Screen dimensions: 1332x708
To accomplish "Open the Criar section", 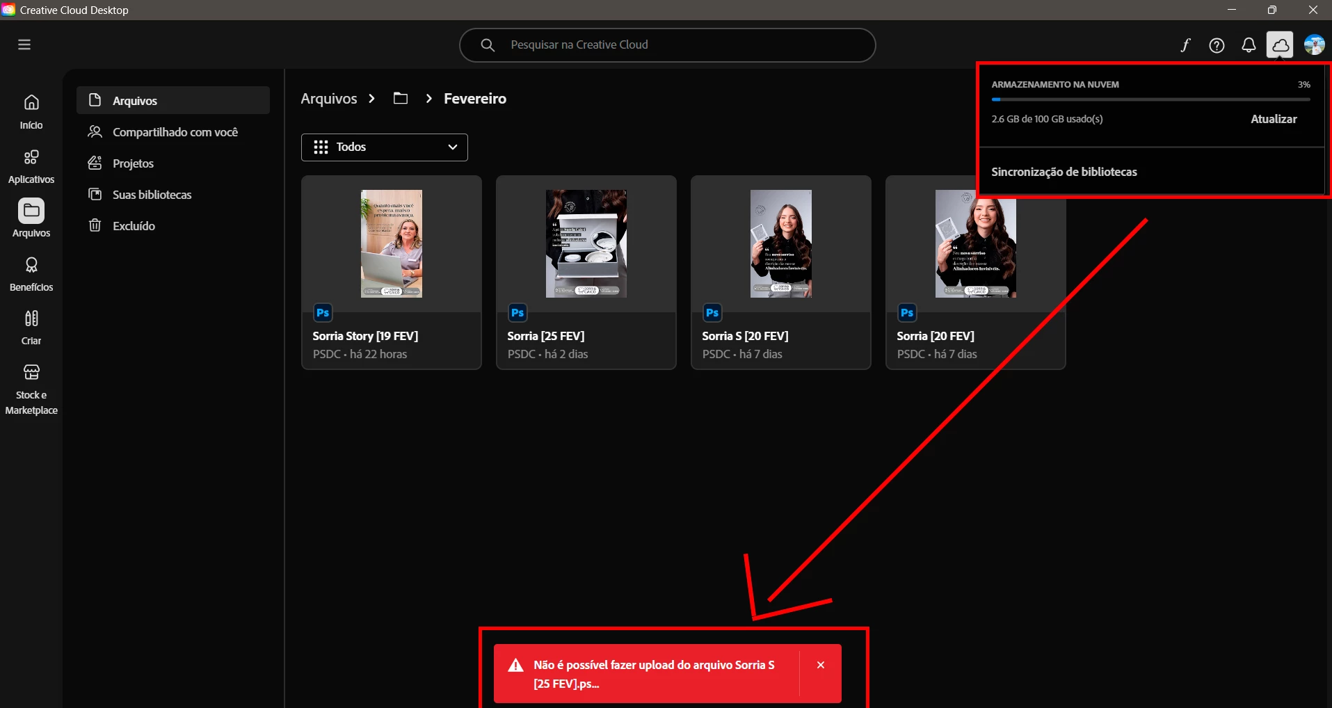I will coord(31,328).
